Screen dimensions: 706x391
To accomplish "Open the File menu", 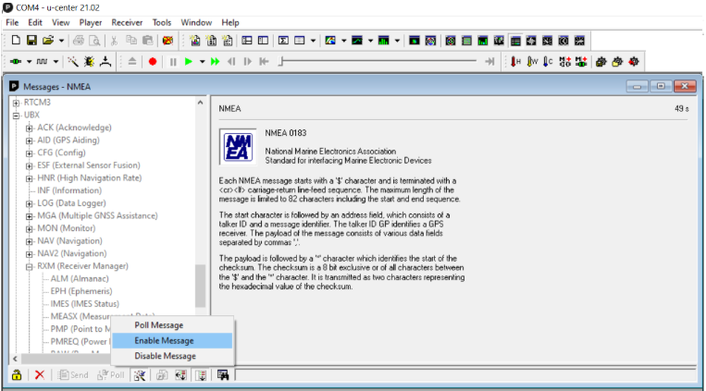I will [x=12, y=22].
